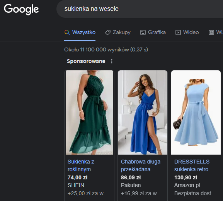
Task: Click the Zakupy price tag icon
Action: pyautogui.click(x=108, y=32)
